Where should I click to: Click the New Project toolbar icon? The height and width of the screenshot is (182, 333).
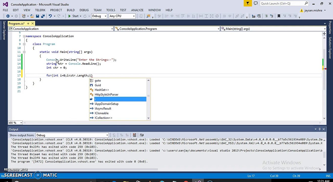pos(24,16)
